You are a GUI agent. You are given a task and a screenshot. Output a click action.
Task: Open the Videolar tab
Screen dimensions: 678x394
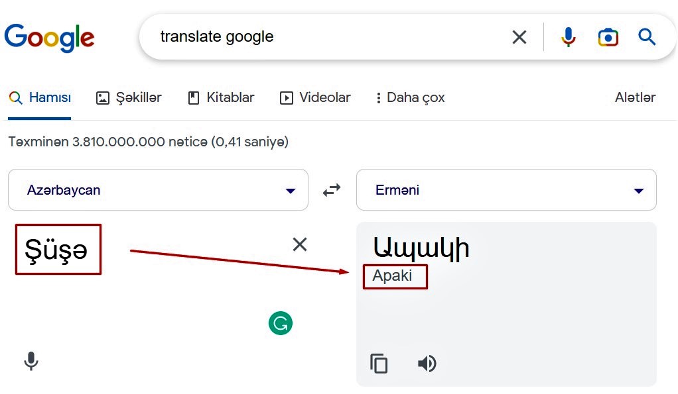click(x=315, y=98)
